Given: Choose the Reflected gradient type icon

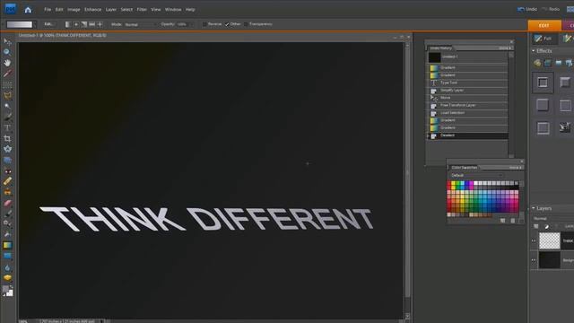Looking at the screenshot, I should tap(91, 24).
